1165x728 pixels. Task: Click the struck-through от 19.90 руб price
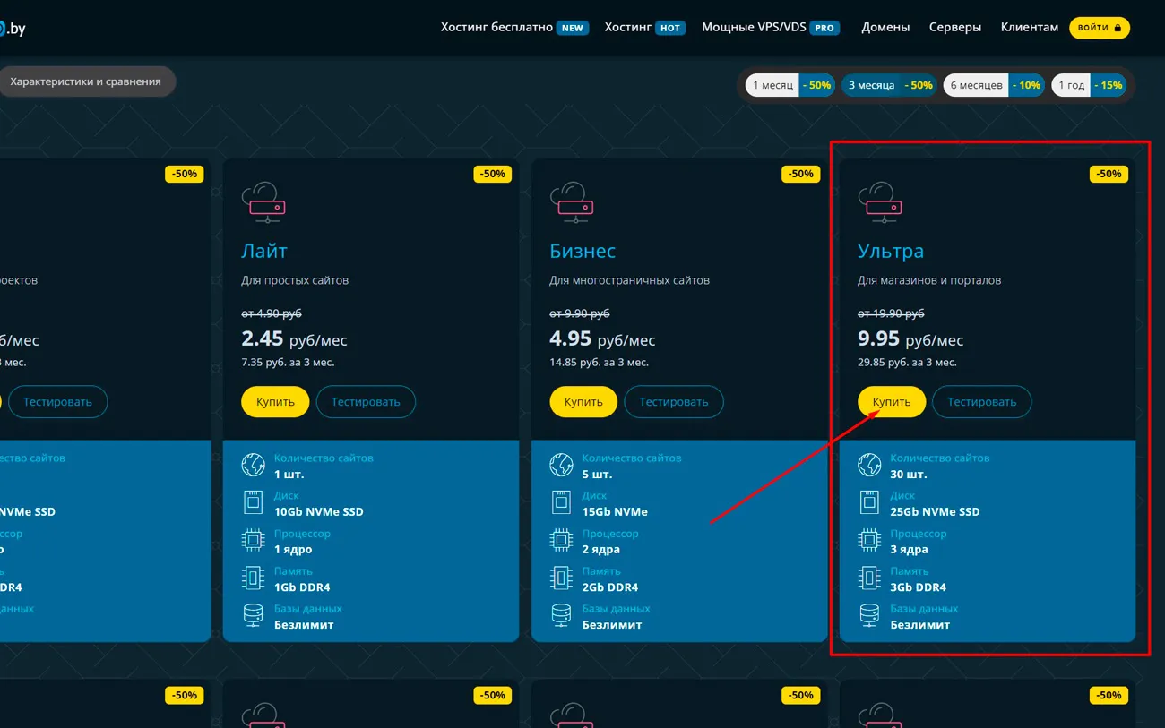click(x=891, y=313)
